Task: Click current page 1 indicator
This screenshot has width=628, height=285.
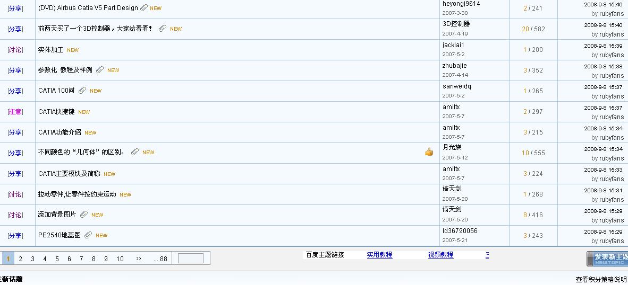Action: tap(7, 259)
